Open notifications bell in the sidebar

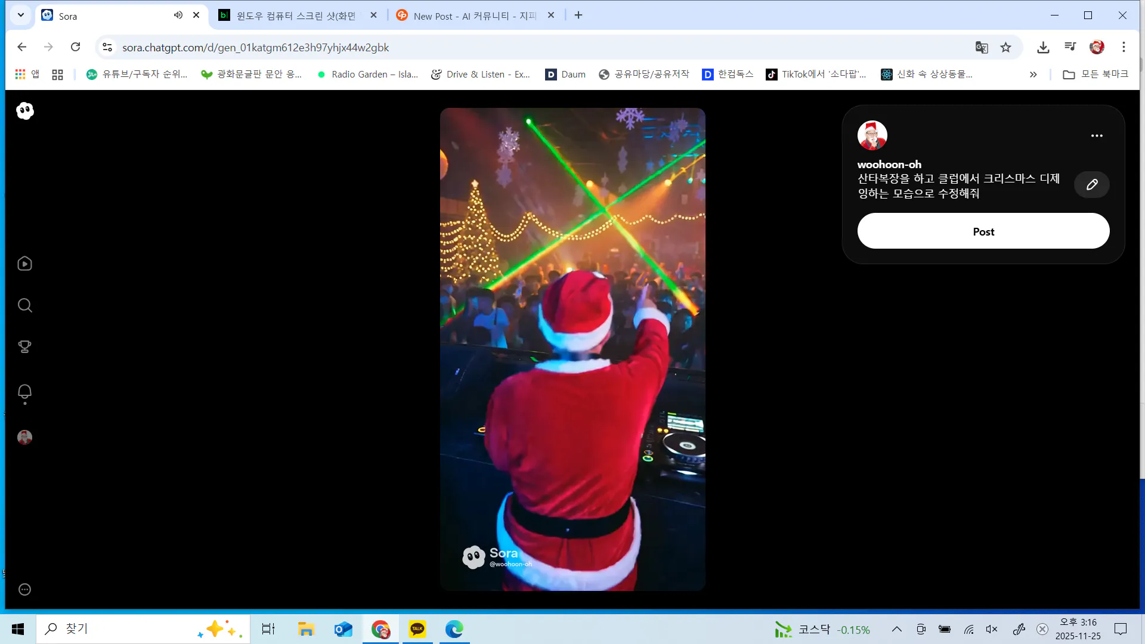(24, 392)
